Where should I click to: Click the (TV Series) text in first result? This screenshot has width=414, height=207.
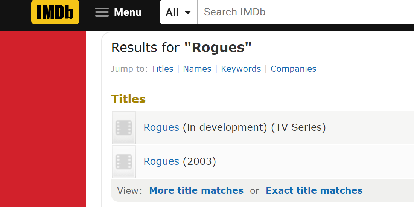click(298, 127)
